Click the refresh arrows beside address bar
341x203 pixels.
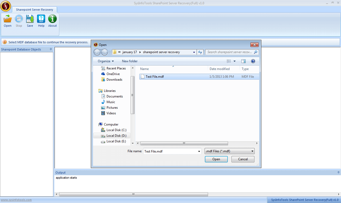point(200,52)
